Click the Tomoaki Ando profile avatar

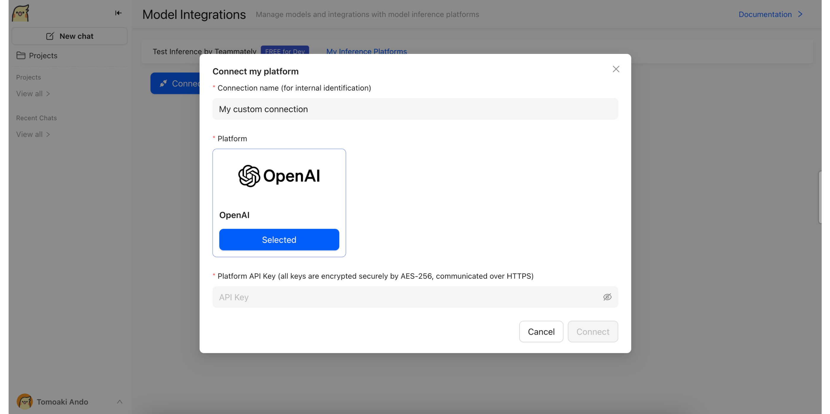pos(25,402)
